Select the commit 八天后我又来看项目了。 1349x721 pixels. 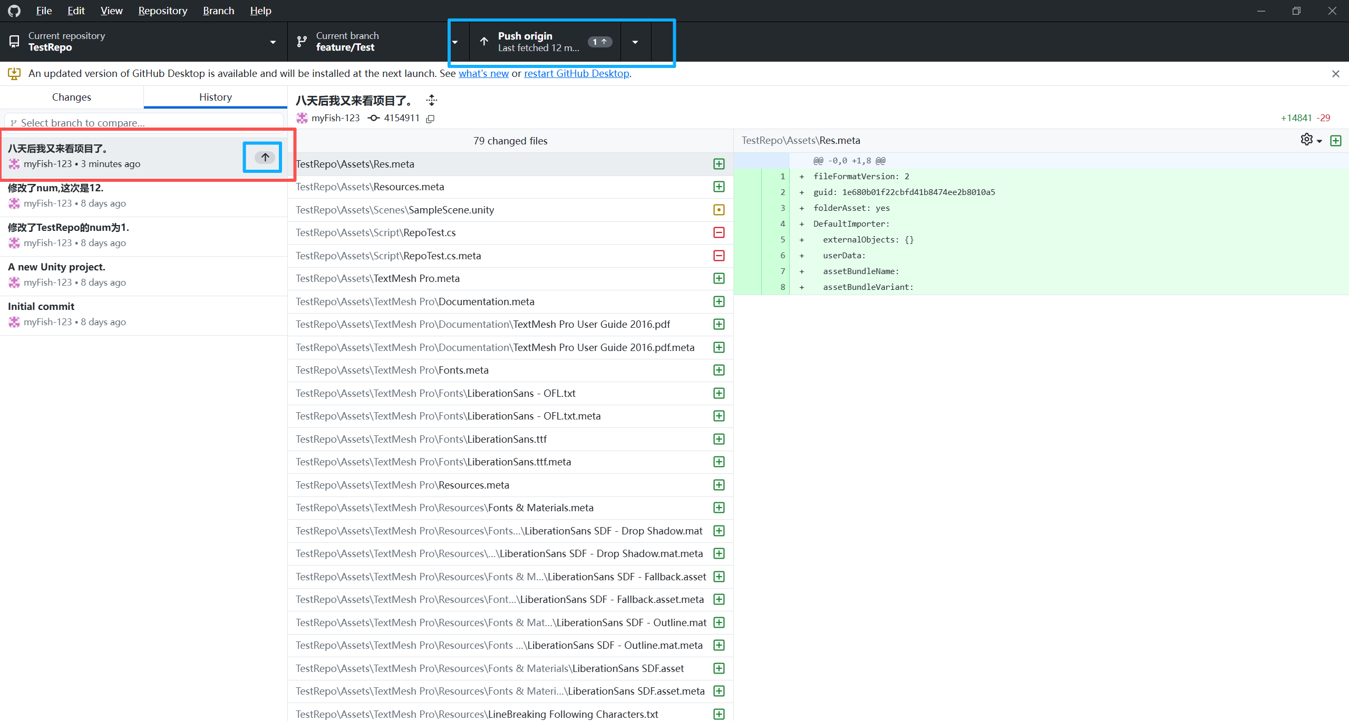click(x=143, y=157)
